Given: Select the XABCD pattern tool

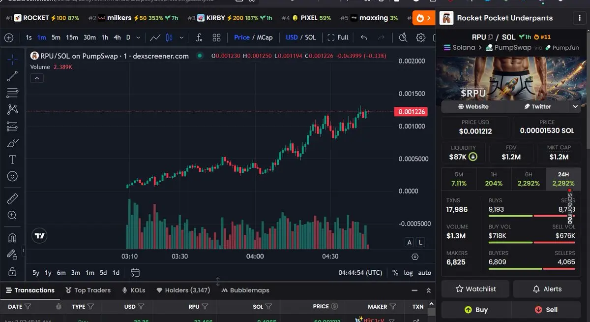Looking at the screenshot, I should point(13,109).
